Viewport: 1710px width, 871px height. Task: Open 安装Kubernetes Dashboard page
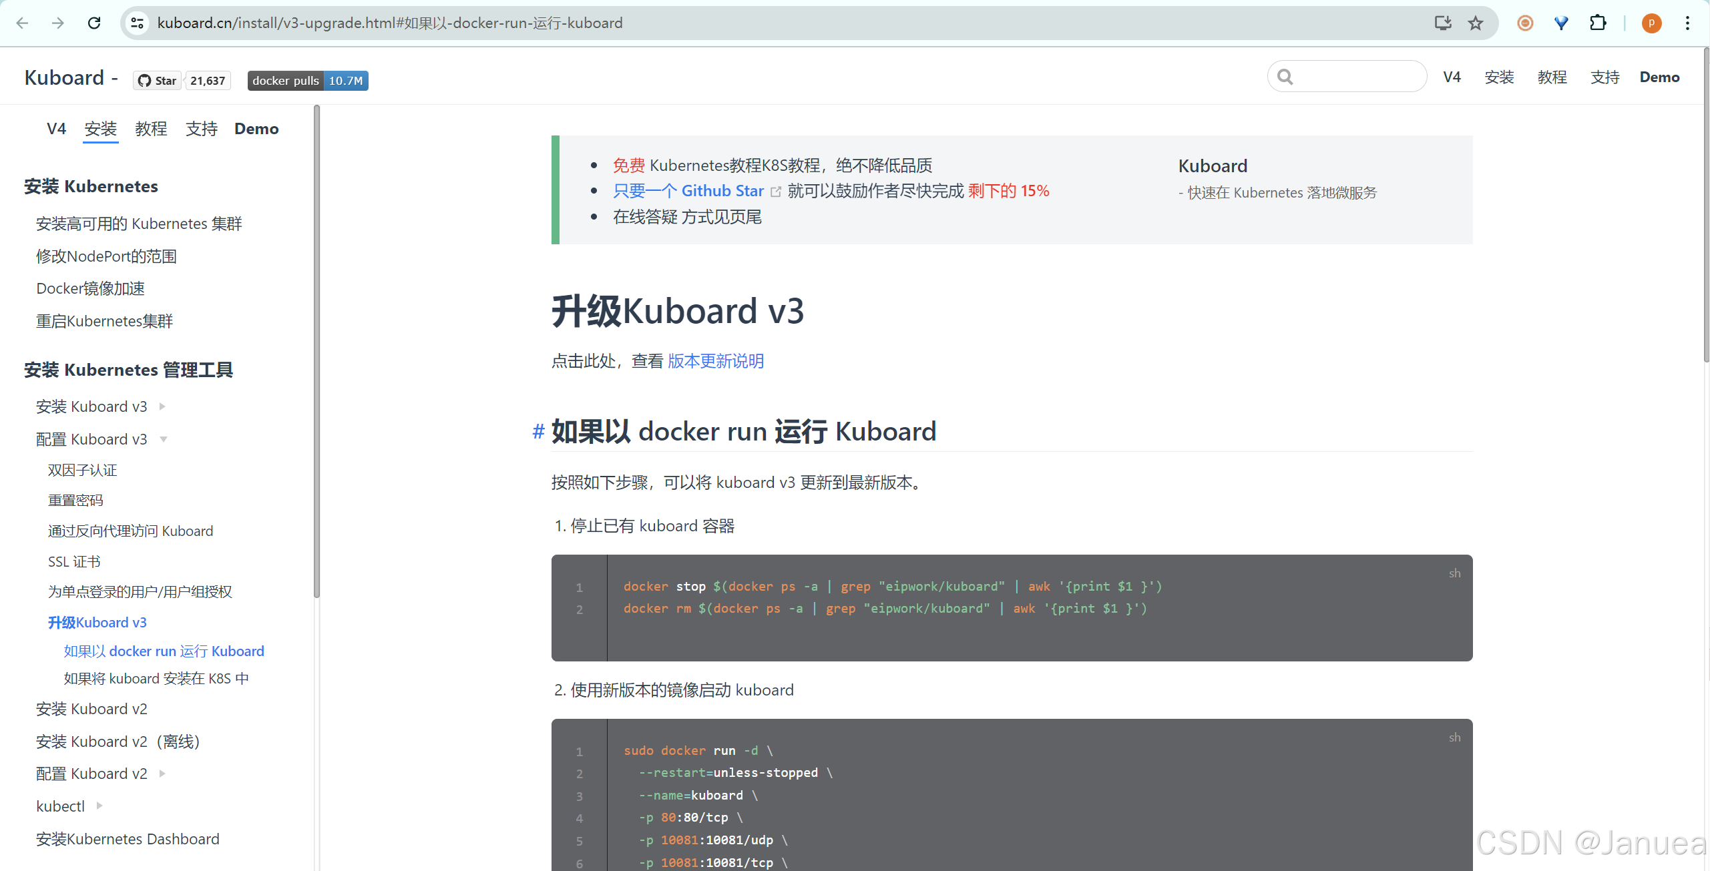click(x=128, y=839)
